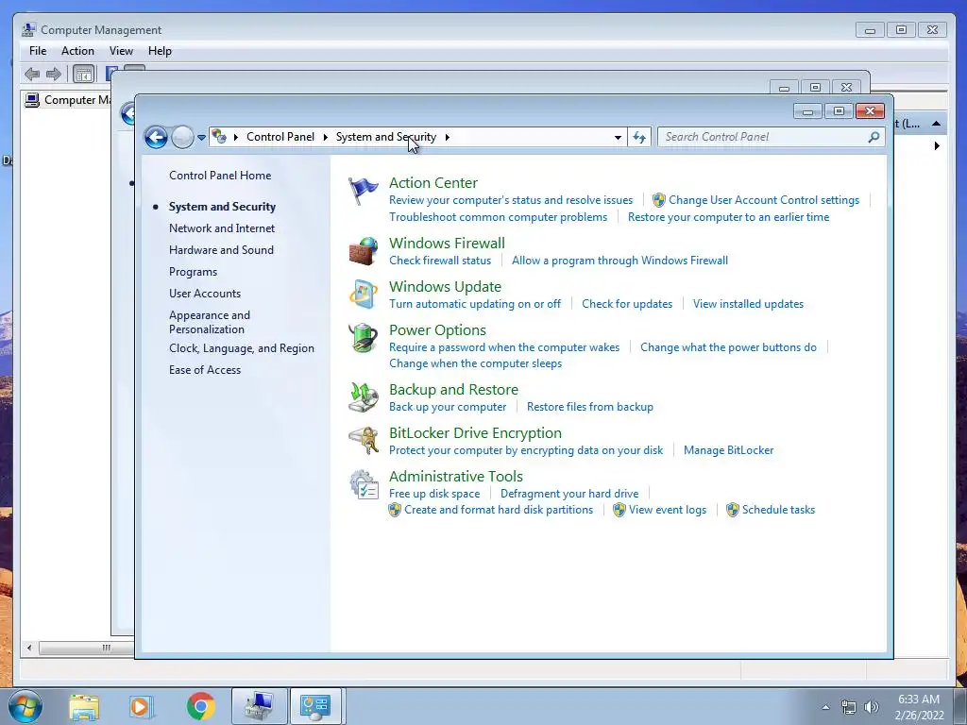Click Change User Account Control settings
Image resolution: width=967 pixels, height=725 pixels.
(764, 200)
